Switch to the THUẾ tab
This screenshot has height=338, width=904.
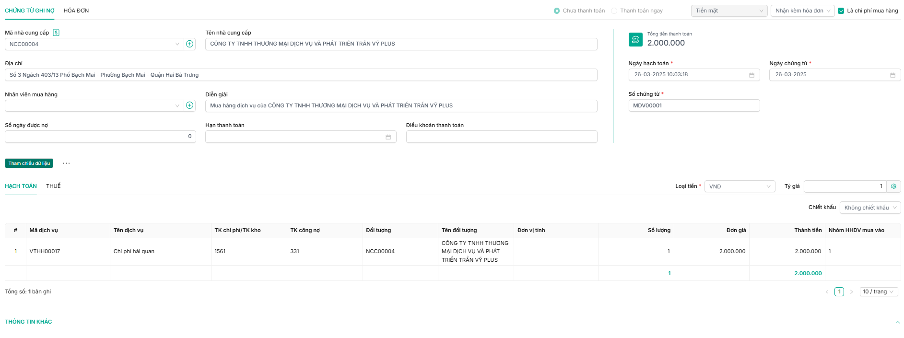(53, 186)
